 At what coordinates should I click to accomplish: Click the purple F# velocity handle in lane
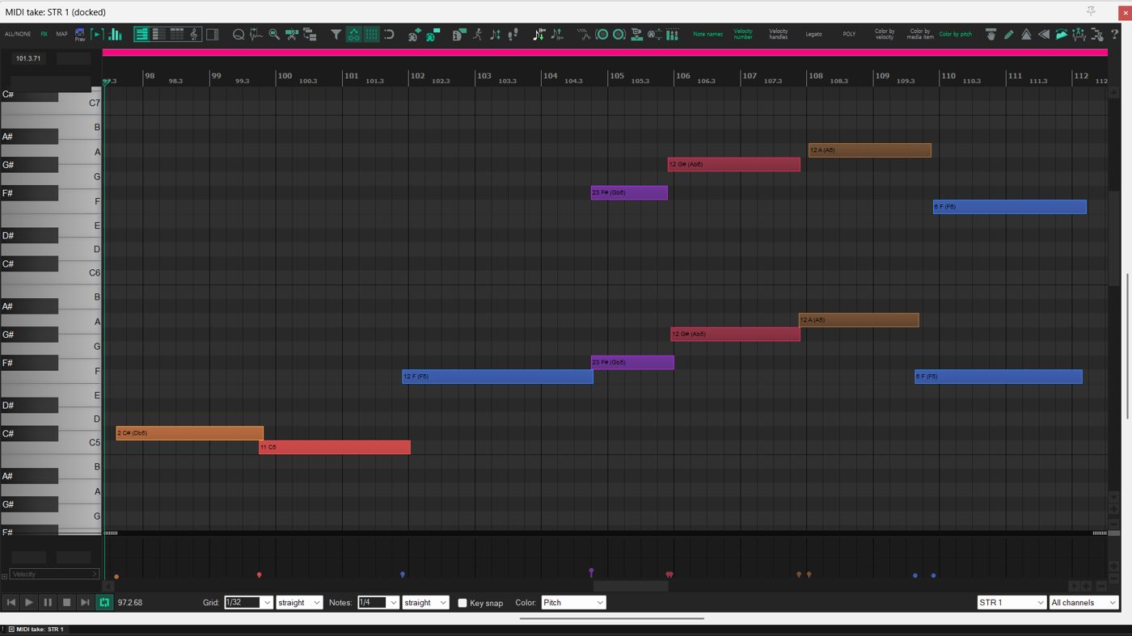[591, 572]
